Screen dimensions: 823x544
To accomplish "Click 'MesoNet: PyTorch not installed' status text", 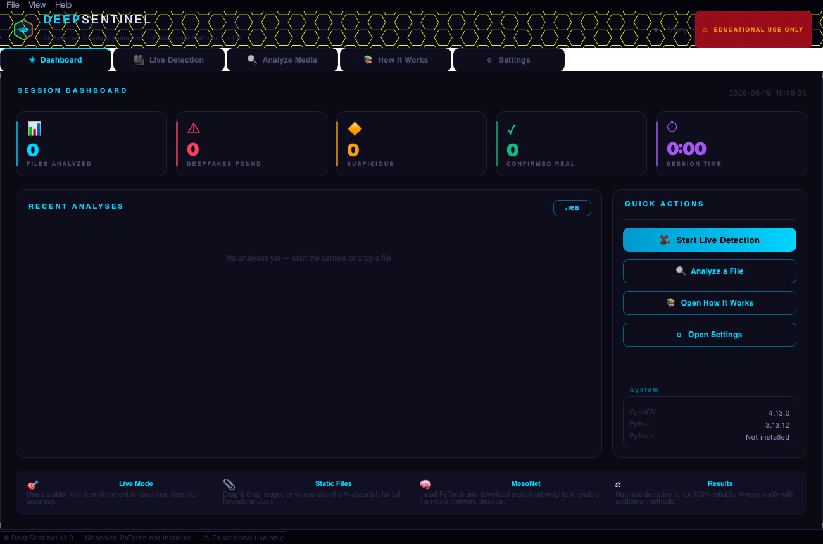I will [x=138, y=538].
